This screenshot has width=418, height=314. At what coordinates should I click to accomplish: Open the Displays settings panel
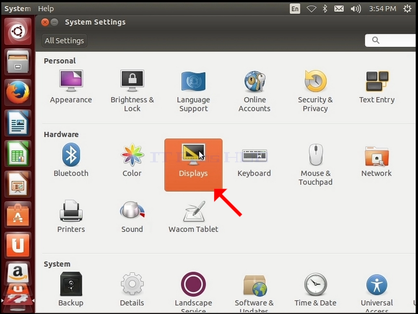pos(193,165)
